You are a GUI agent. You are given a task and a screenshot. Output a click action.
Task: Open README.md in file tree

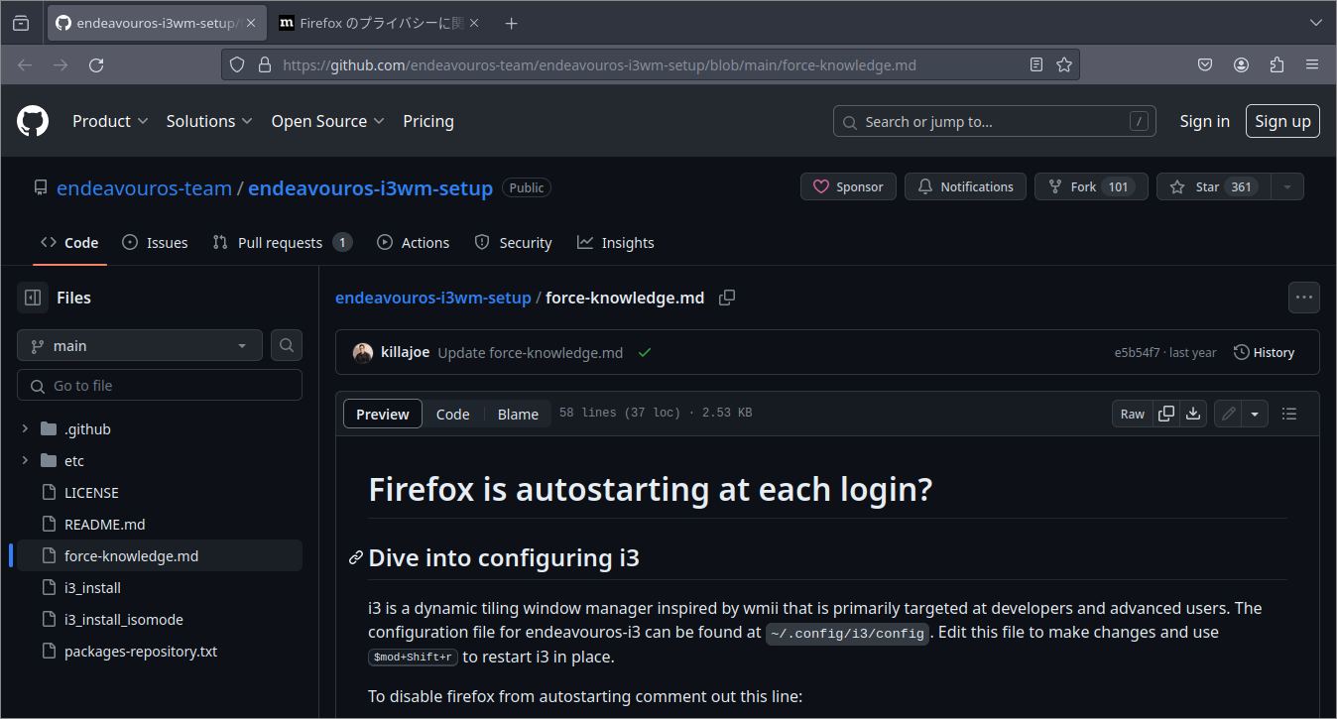[x=160, y=525]
